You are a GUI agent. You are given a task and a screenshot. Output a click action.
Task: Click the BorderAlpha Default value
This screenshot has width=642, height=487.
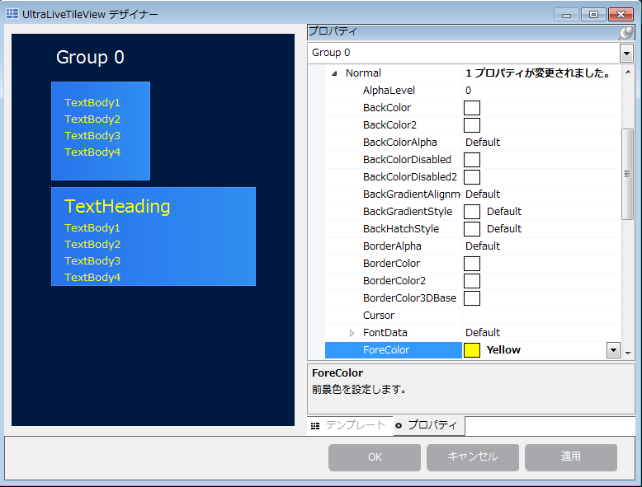pos(483,246)
